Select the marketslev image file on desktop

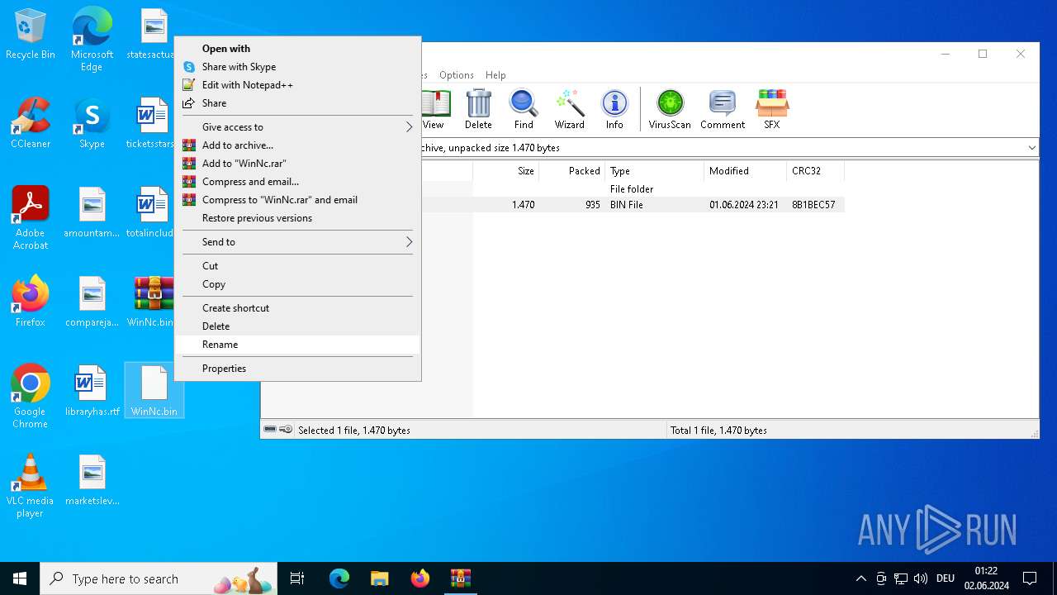92,480
